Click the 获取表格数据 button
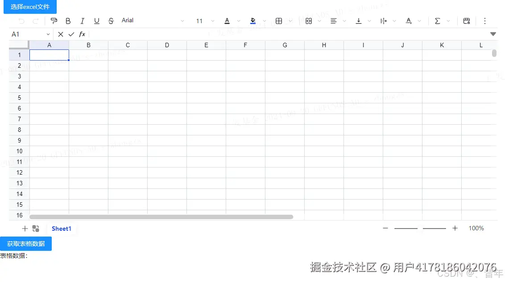 pyautogui.click(x=26, y=244)
